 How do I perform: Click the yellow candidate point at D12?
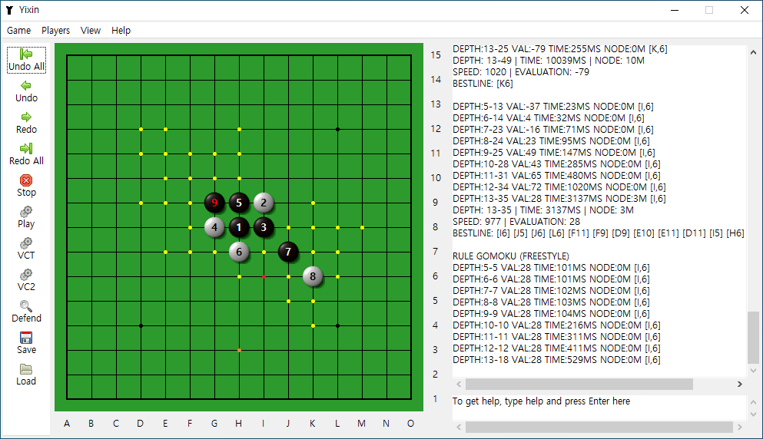click(141, 129)
